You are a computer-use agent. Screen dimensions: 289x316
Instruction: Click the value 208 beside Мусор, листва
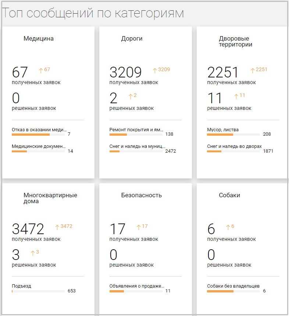click(267, 134)
